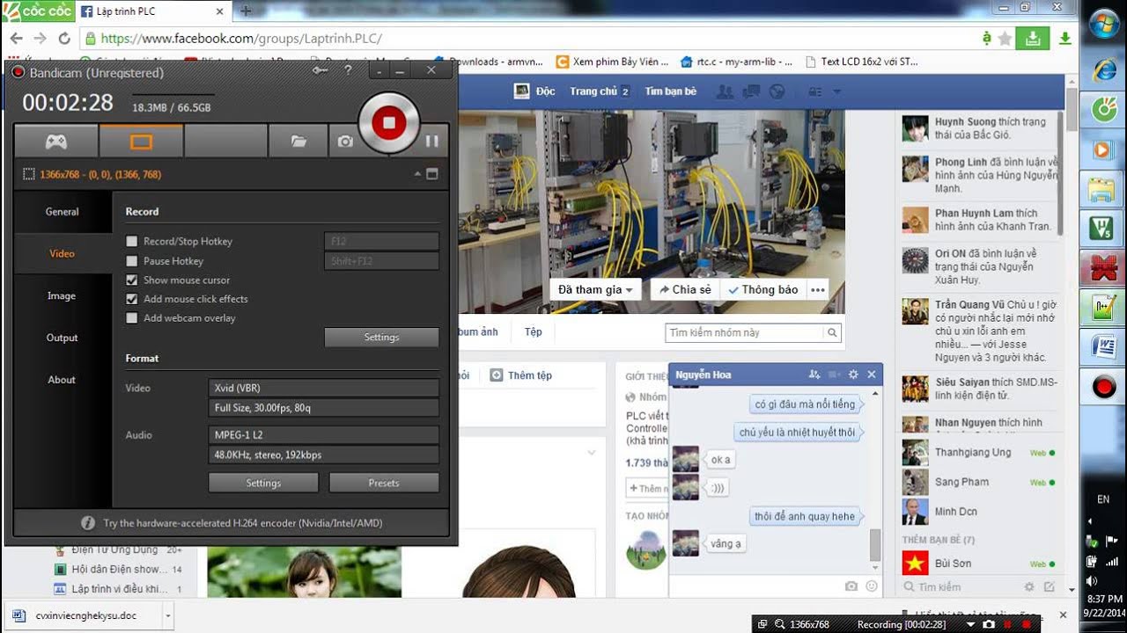Select the Video tab in Bandicam

click(63, 254)
